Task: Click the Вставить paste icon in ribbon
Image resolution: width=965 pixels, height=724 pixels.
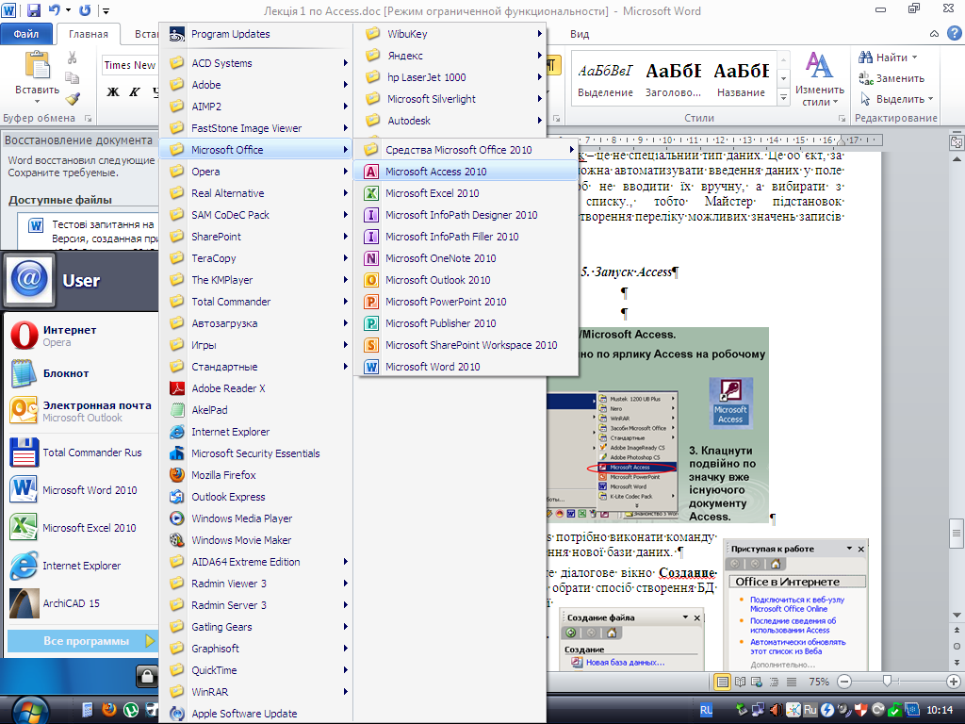Action: coord(37,65)
